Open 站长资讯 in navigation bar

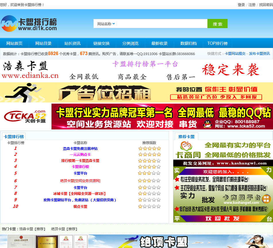click(x=72, y=43)
